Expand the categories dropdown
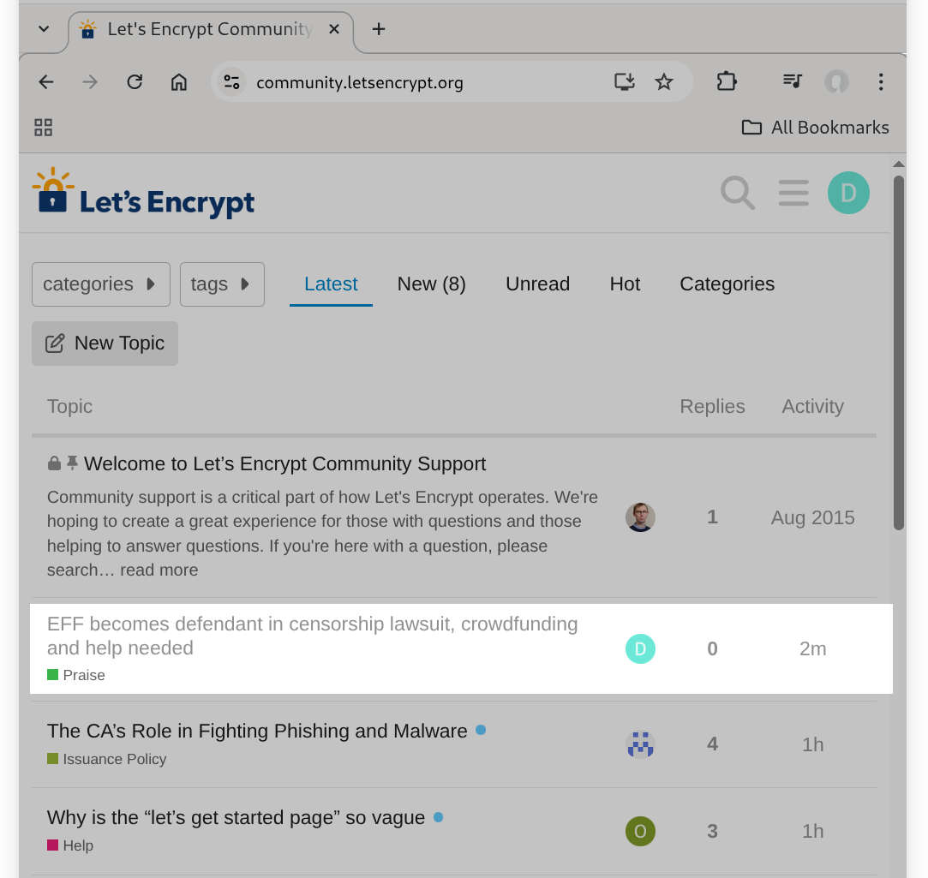Viewport: 928px width, 878px height. tap(100, 284)
